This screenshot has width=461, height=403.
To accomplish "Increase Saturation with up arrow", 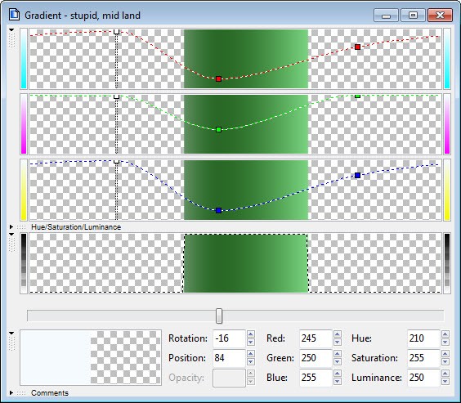I will point(445,354).
